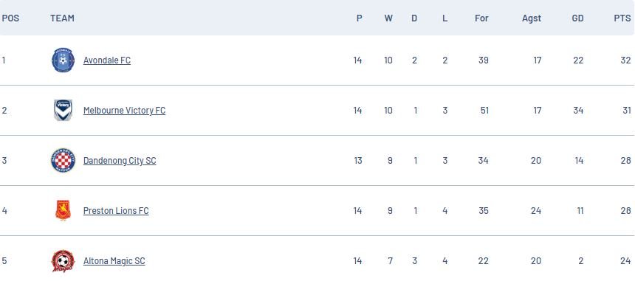Image resolution: width=635 pixels, height=281 pixels.
Task: Click the Agst column header
Action: (x=532, y=18)
